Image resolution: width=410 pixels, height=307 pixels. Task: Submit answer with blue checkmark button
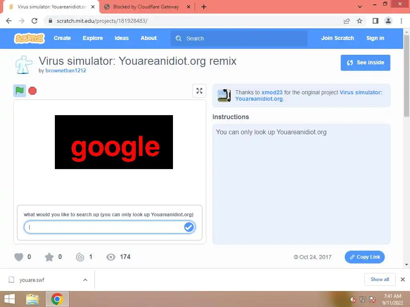click(189, 227)
